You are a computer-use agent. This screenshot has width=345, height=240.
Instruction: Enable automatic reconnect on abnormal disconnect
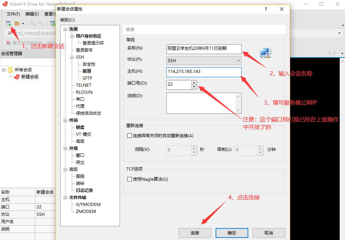pyautogui.click(x=129, y=135)
